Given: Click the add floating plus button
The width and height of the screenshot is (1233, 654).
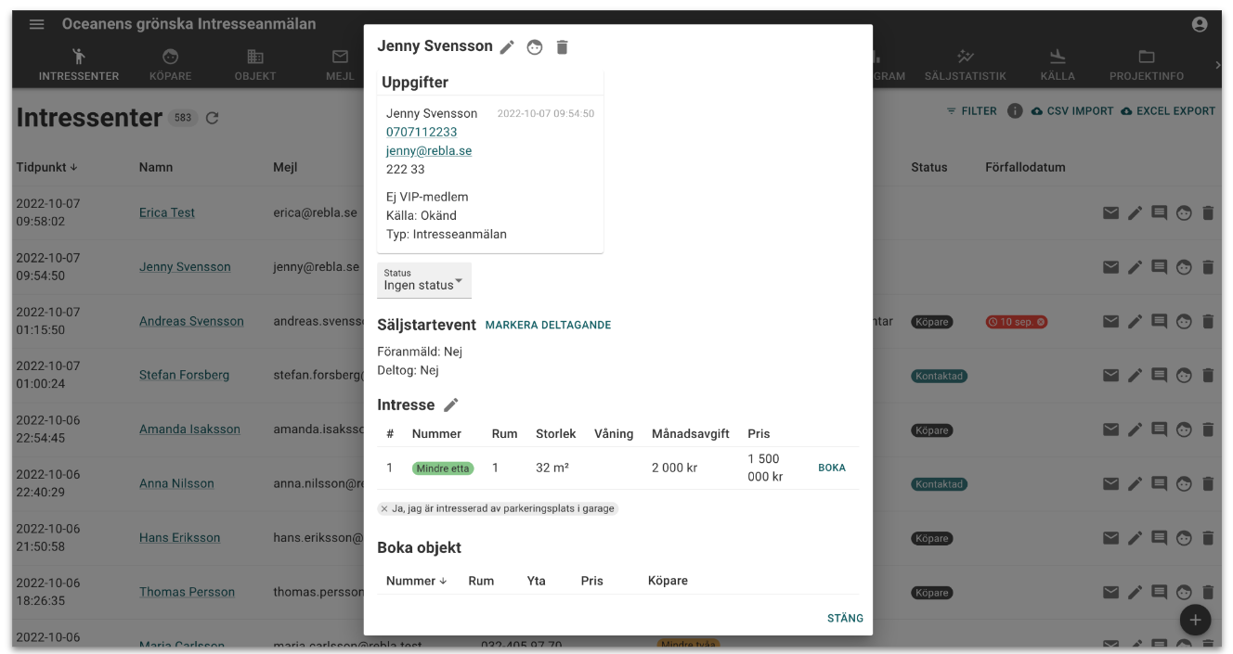Looking at the screenshot, I should (x=1195, y=620).
